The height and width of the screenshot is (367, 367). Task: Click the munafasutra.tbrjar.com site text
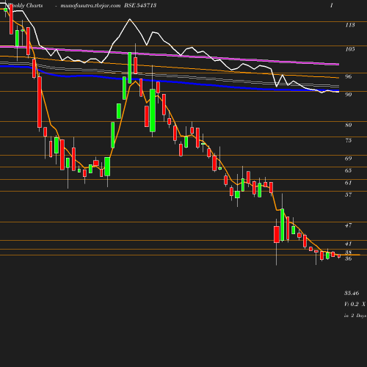[x=90, y=6]
